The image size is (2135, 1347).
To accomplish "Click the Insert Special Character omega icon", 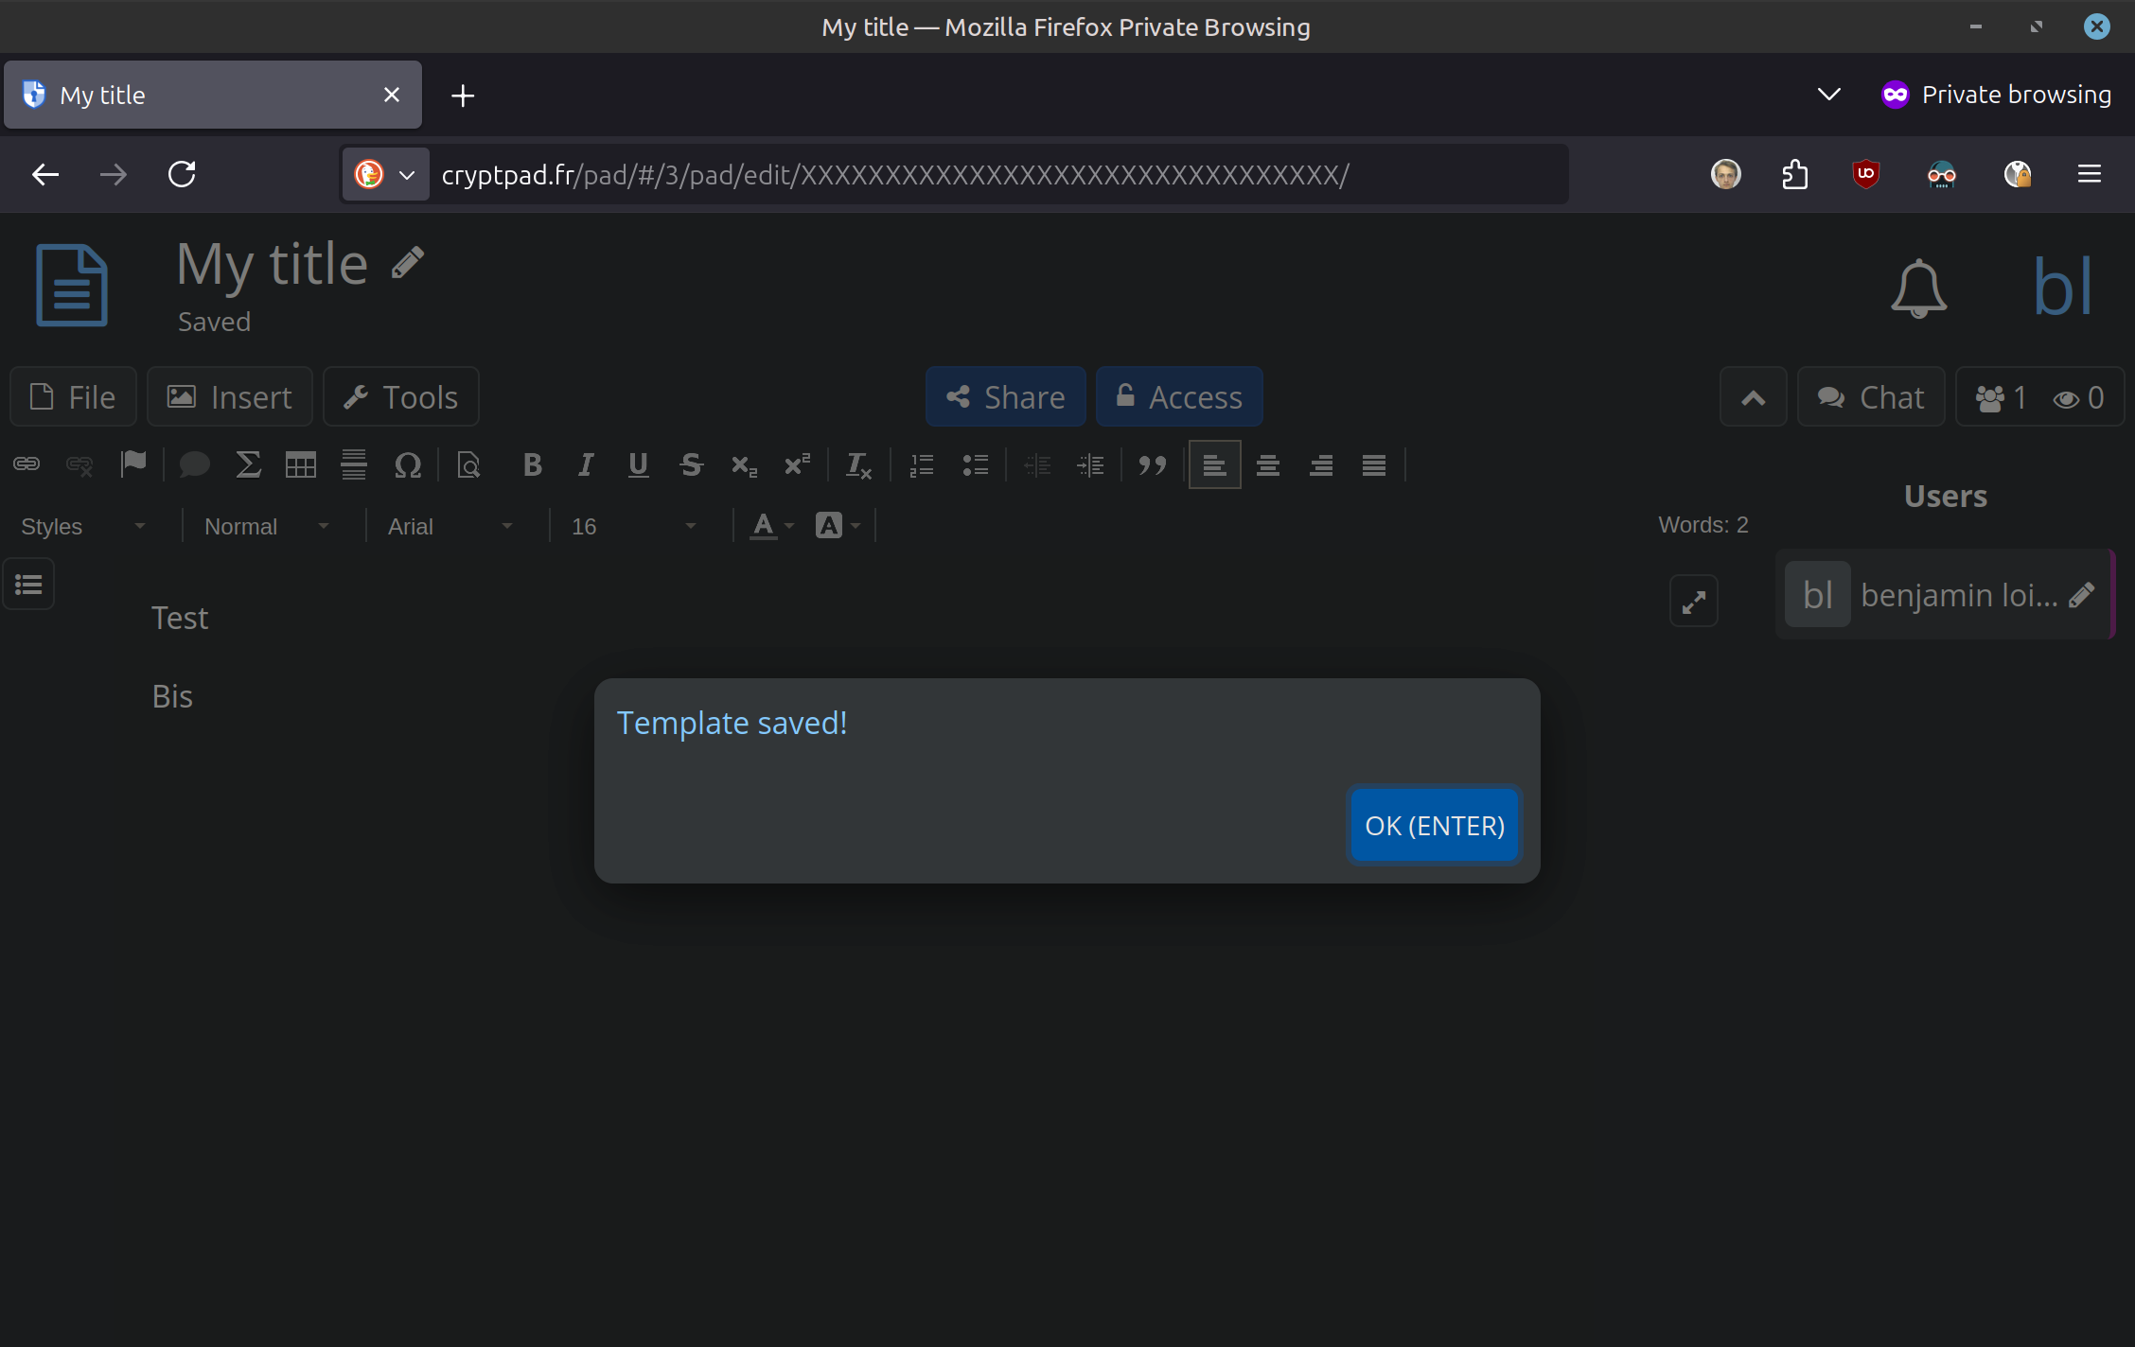I will pos(407,464).
